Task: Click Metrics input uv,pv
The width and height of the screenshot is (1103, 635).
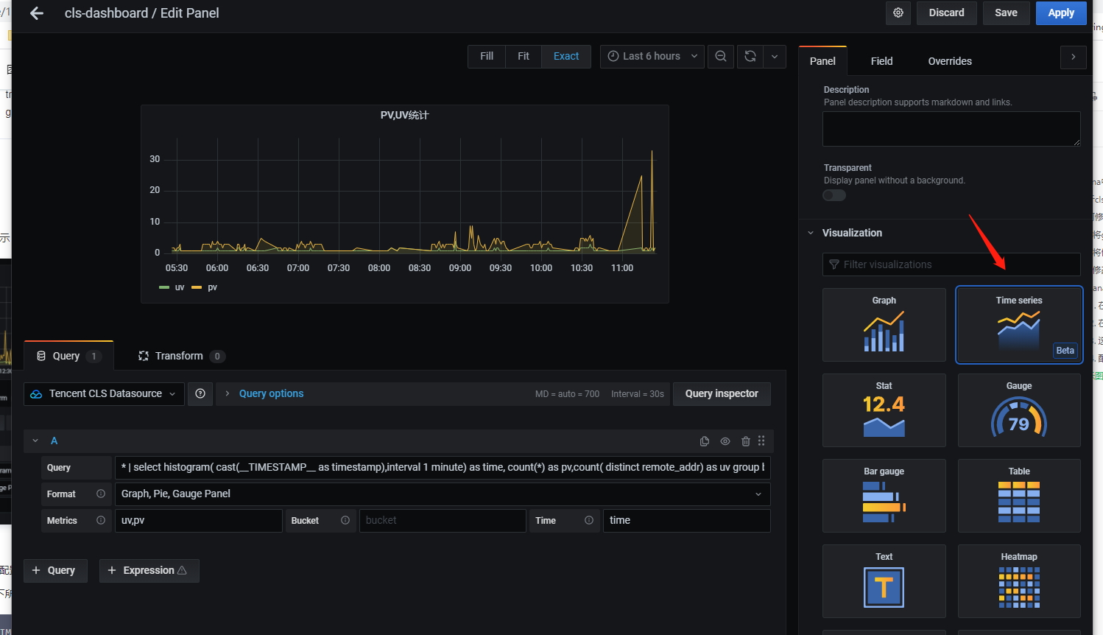Action: pos(199,521)
